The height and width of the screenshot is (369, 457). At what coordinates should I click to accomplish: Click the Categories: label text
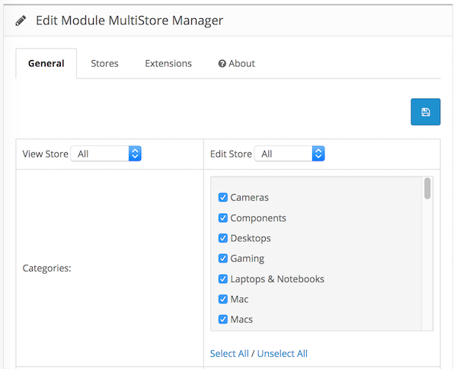[46, 269]
